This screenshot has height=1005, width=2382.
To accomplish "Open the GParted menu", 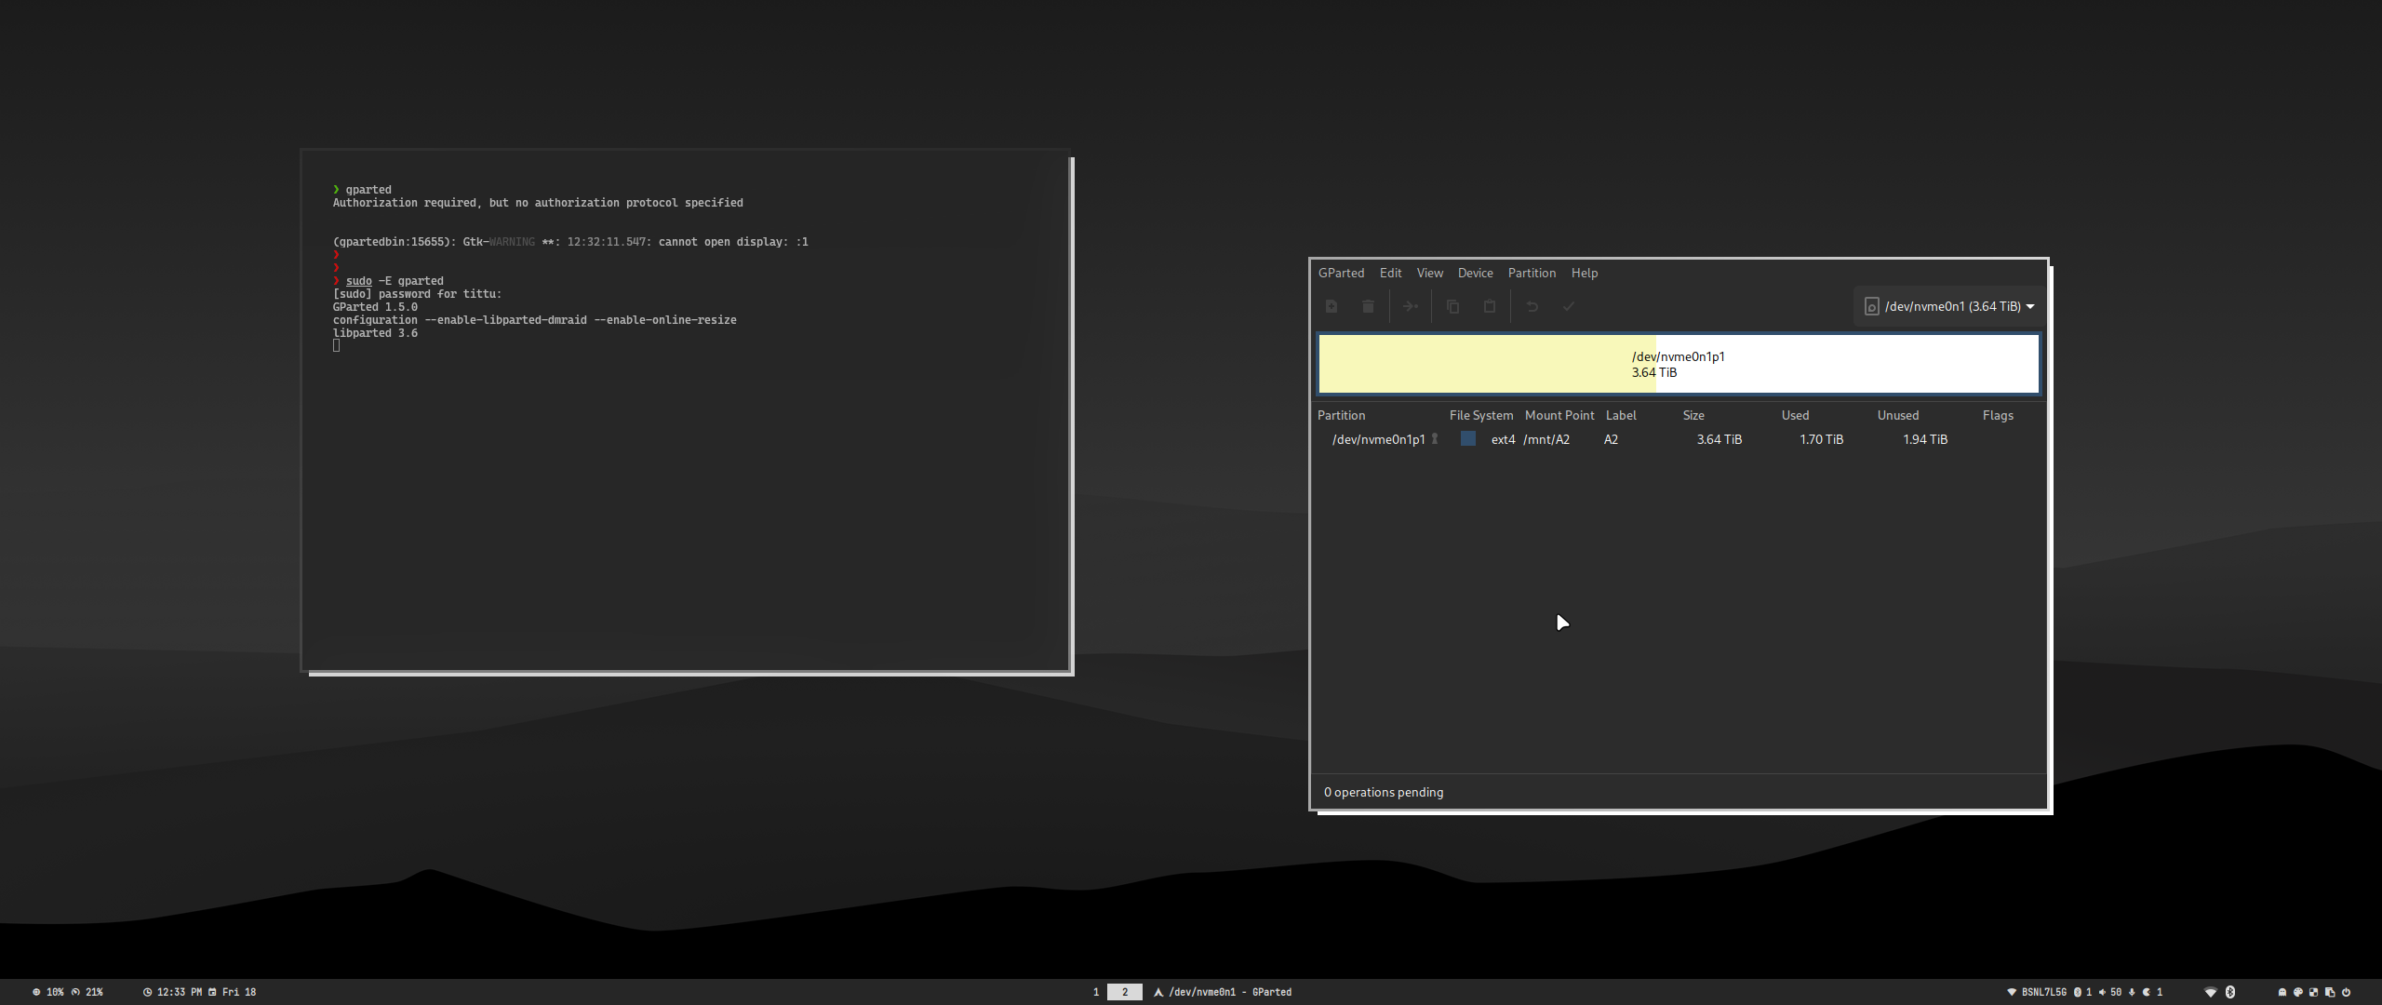I will (x=1341, y=273).
